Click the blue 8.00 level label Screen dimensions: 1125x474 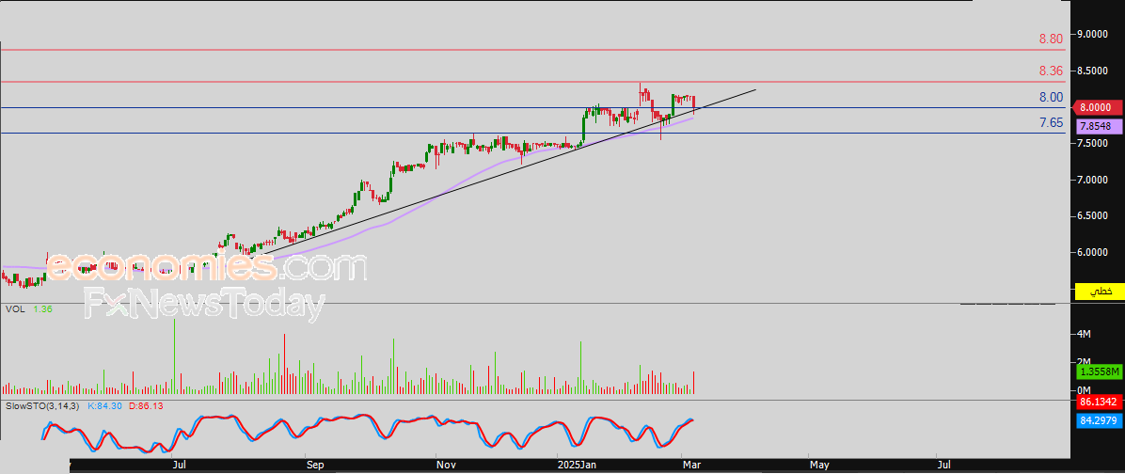tap(1051, 97)
